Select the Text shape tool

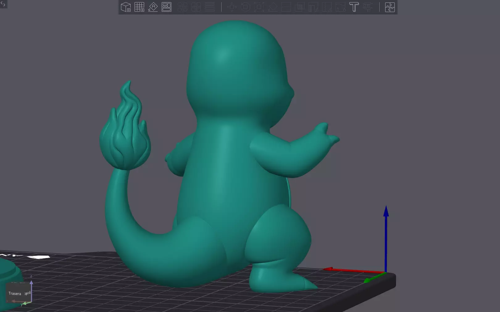click(x=354, y=7)
